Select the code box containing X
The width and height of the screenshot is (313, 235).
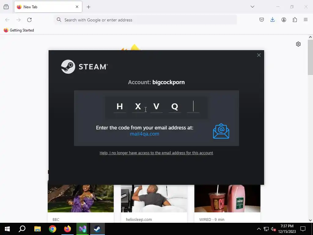(138, 106)
